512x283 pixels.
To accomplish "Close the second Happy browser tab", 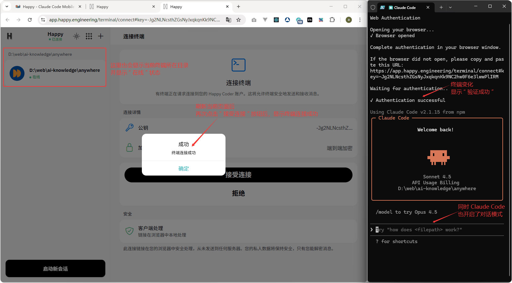I will pyautogui.click(x=154, y=7).
